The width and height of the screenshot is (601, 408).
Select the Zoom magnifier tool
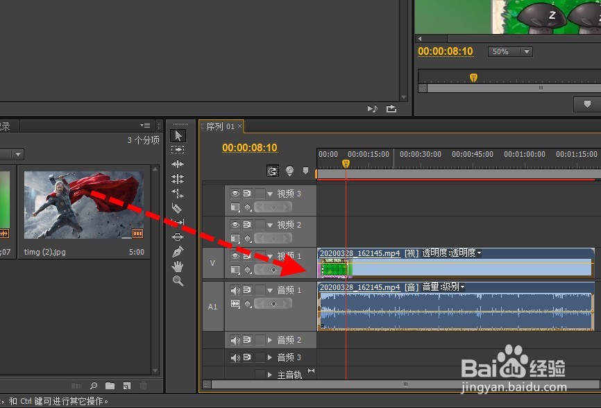pyautogui.click(x=178, y=281)
